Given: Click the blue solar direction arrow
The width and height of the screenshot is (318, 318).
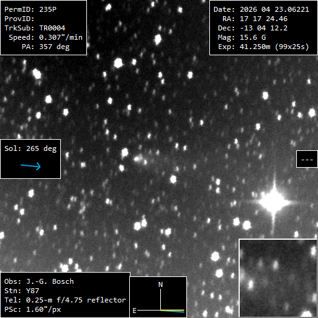Looking at the screenshot, I should pos(30,166).
